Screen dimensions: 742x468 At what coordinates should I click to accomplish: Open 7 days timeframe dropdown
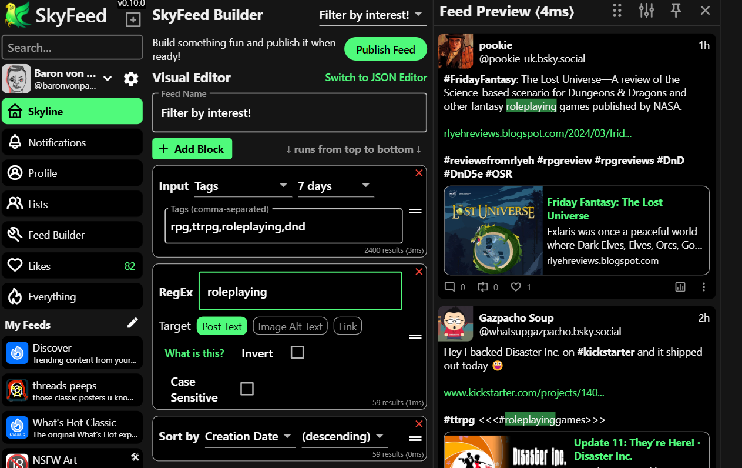pos(335,186)
